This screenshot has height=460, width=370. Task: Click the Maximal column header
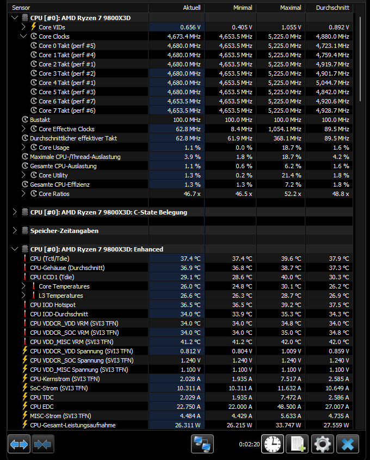(x=281, y=8)
